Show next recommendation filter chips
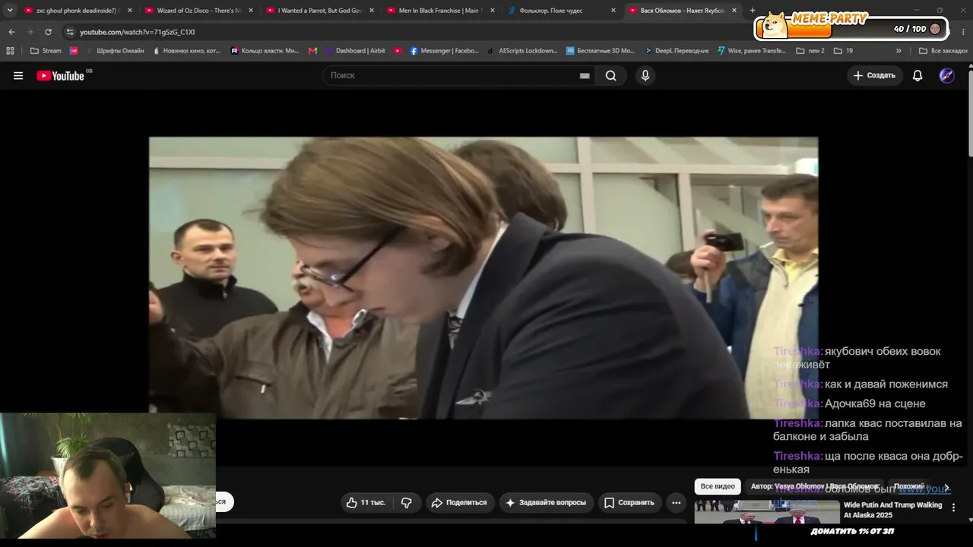 (946, 487)
